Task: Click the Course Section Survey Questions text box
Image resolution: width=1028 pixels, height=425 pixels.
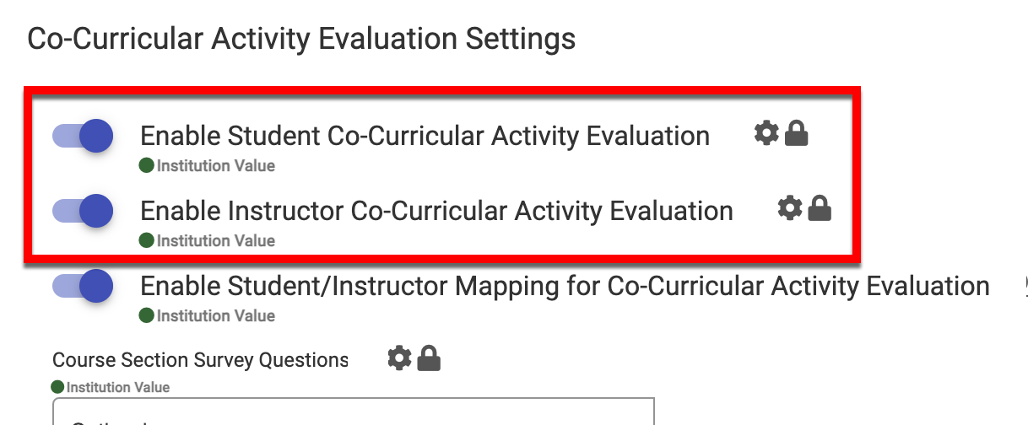Action: [x=353, y=412]
